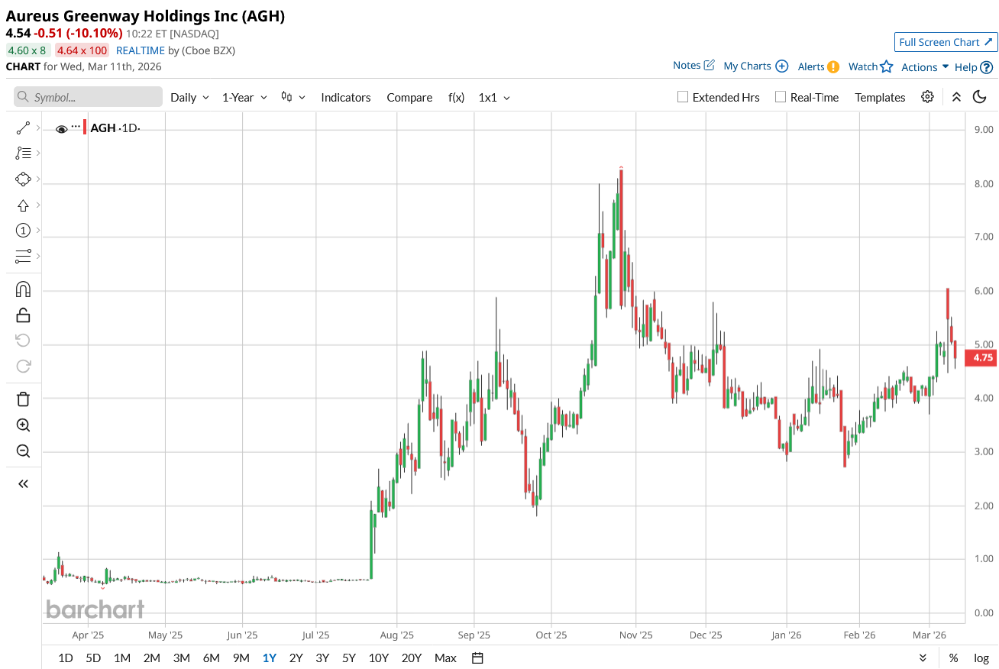Choose the geometric shapes tool
Screen dimensions: 999x669
(x=23, y=179)
